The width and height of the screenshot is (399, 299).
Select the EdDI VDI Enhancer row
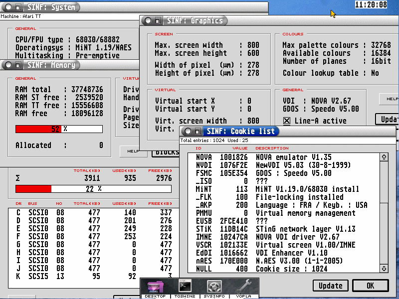(x=284, y=253)
